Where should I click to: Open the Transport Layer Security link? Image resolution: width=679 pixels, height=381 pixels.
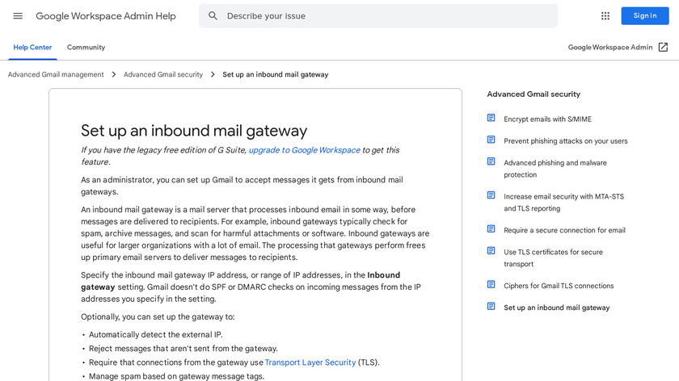[x=310, y=362]
